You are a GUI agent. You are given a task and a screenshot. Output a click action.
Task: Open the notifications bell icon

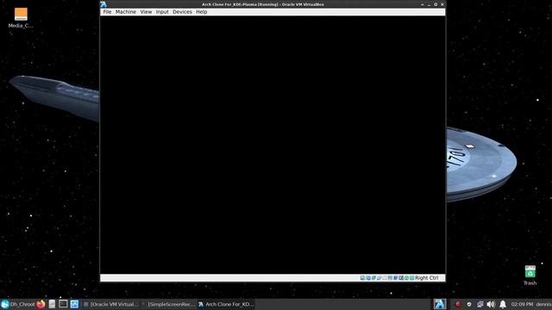click(503, 304)
